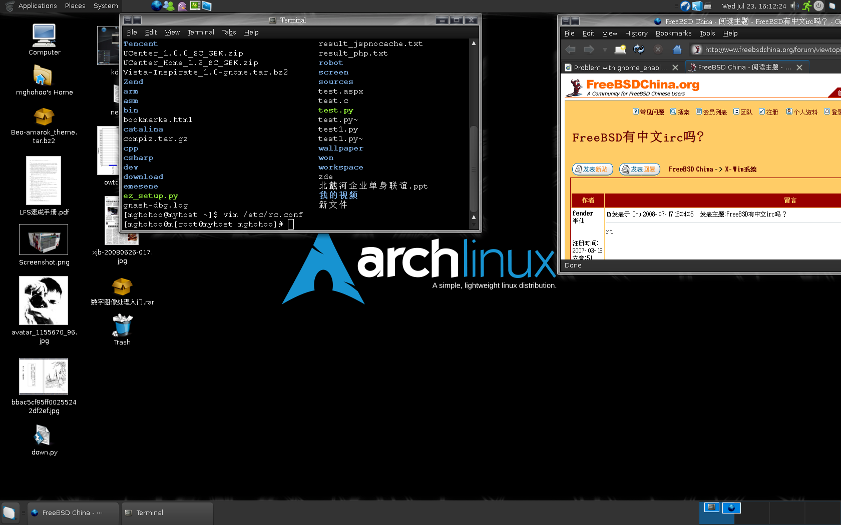Switch to FreeBSD China taskbar window button
The height and width of the screenshot is (525, 841).
[x=73, y=513]
